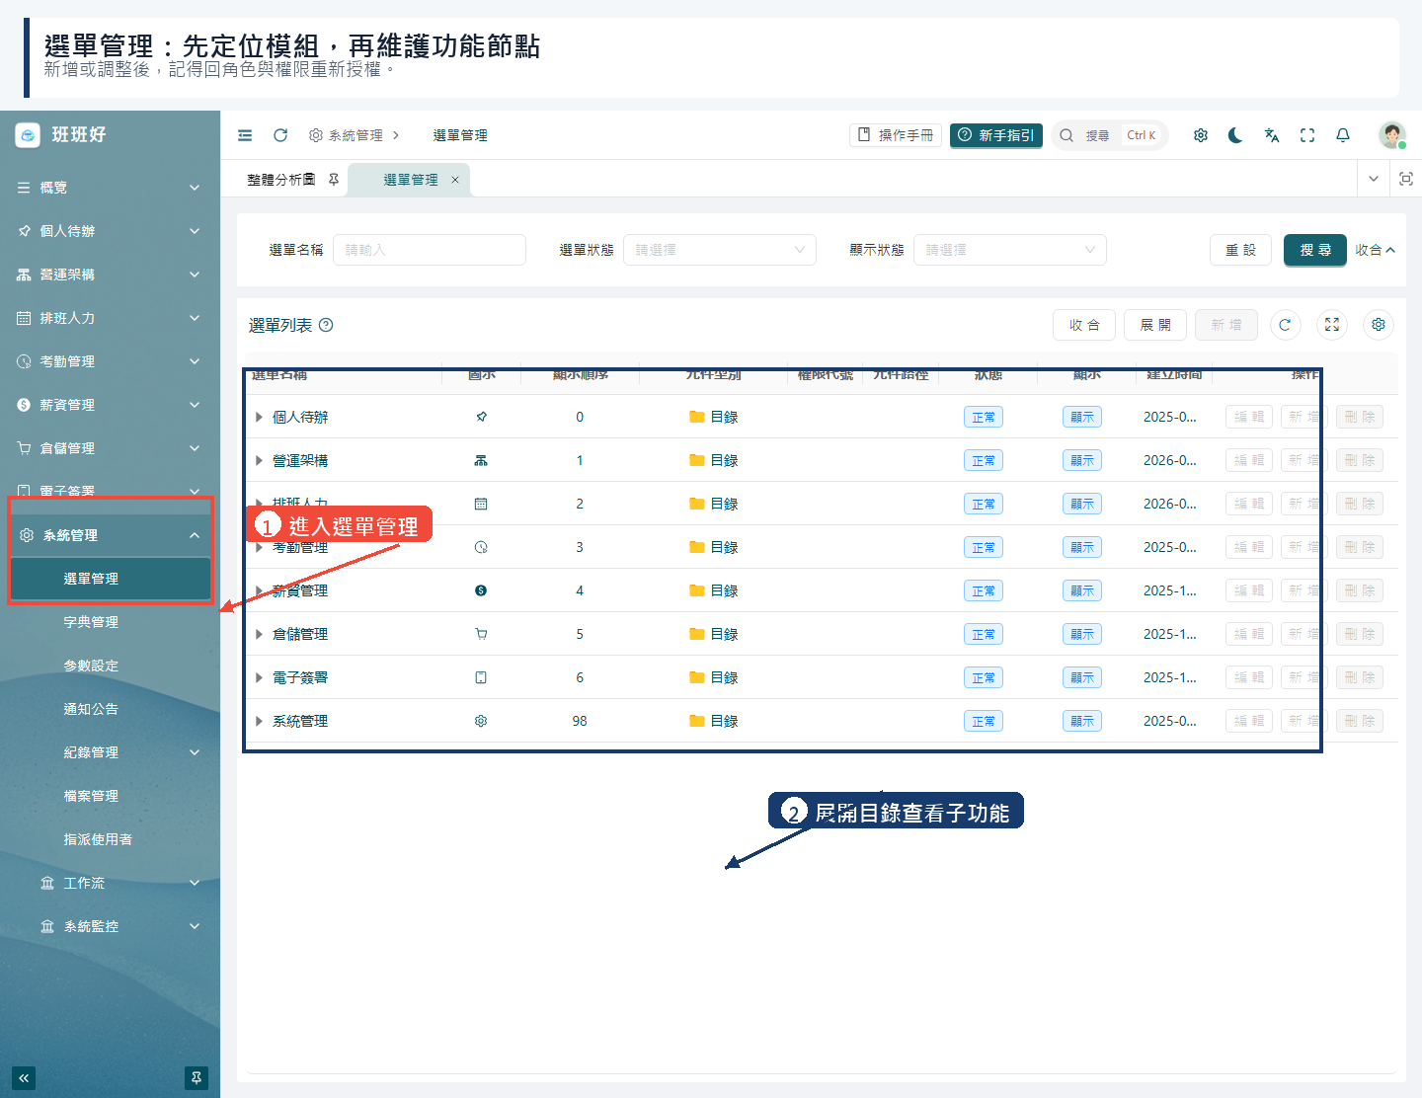Click the 重設 button

click(x=1241, y=250)
